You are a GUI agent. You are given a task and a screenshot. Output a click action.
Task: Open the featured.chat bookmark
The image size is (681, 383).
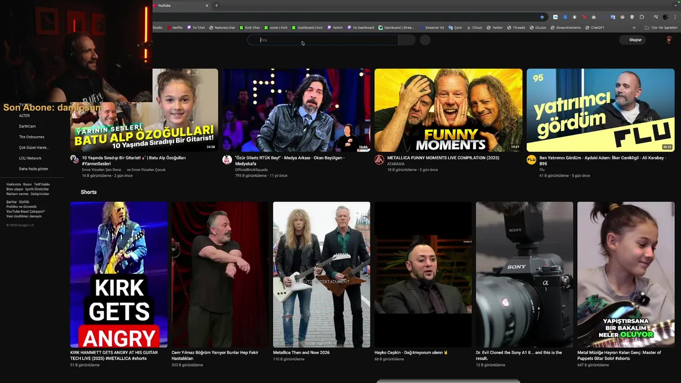tap(222, 28)
